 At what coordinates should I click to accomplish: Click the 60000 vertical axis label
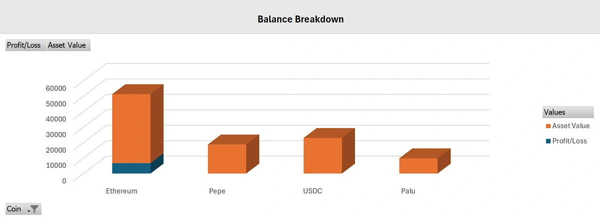(x=55, y=88)
